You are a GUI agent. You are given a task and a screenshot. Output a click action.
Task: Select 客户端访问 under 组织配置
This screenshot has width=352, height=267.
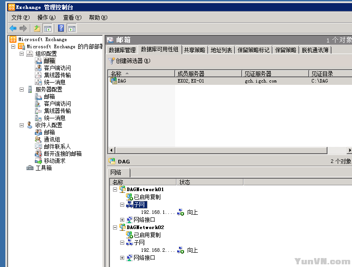pyautogui.click(x=57, y=68)
